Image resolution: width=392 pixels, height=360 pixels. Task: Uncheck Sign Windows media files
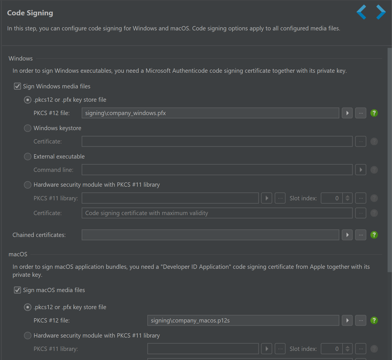[18, 86]
